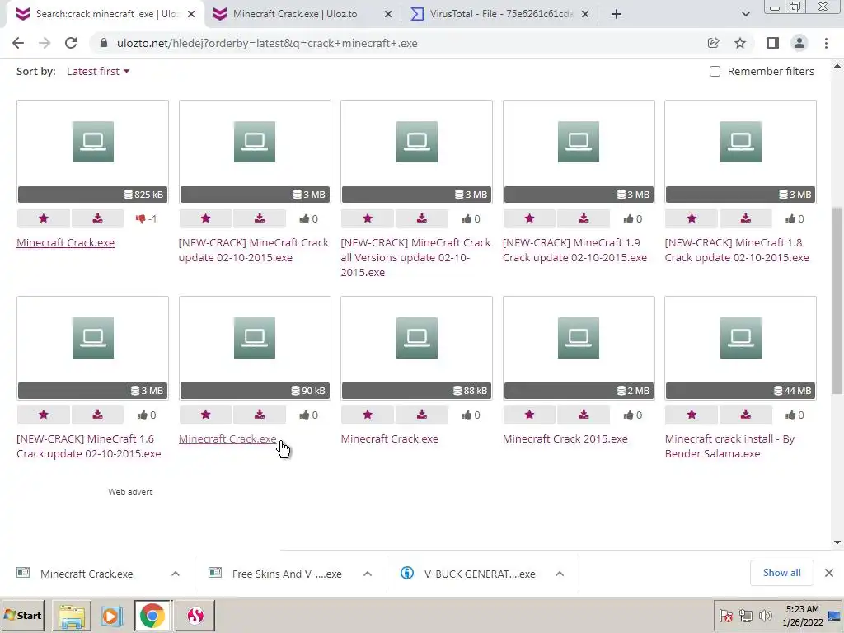Image resolution: width=844 pixels, height=633 pixels.
Task: Star the MineCraft Crack update 02-10-2015.exe result
Action: click(x=205, y=218)
